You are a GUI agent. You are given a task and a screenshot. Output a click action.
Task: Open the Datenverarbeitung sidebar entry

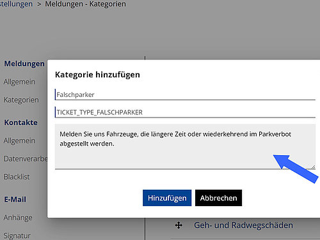[x=26, y=158]
